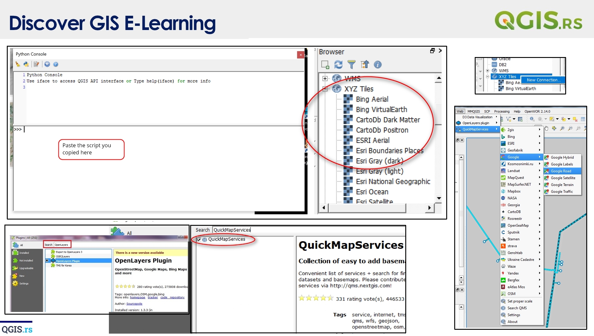Open the tracker link for OpenLayers Plugin
The height and width of the screenshot is (336, 594).
153,297
